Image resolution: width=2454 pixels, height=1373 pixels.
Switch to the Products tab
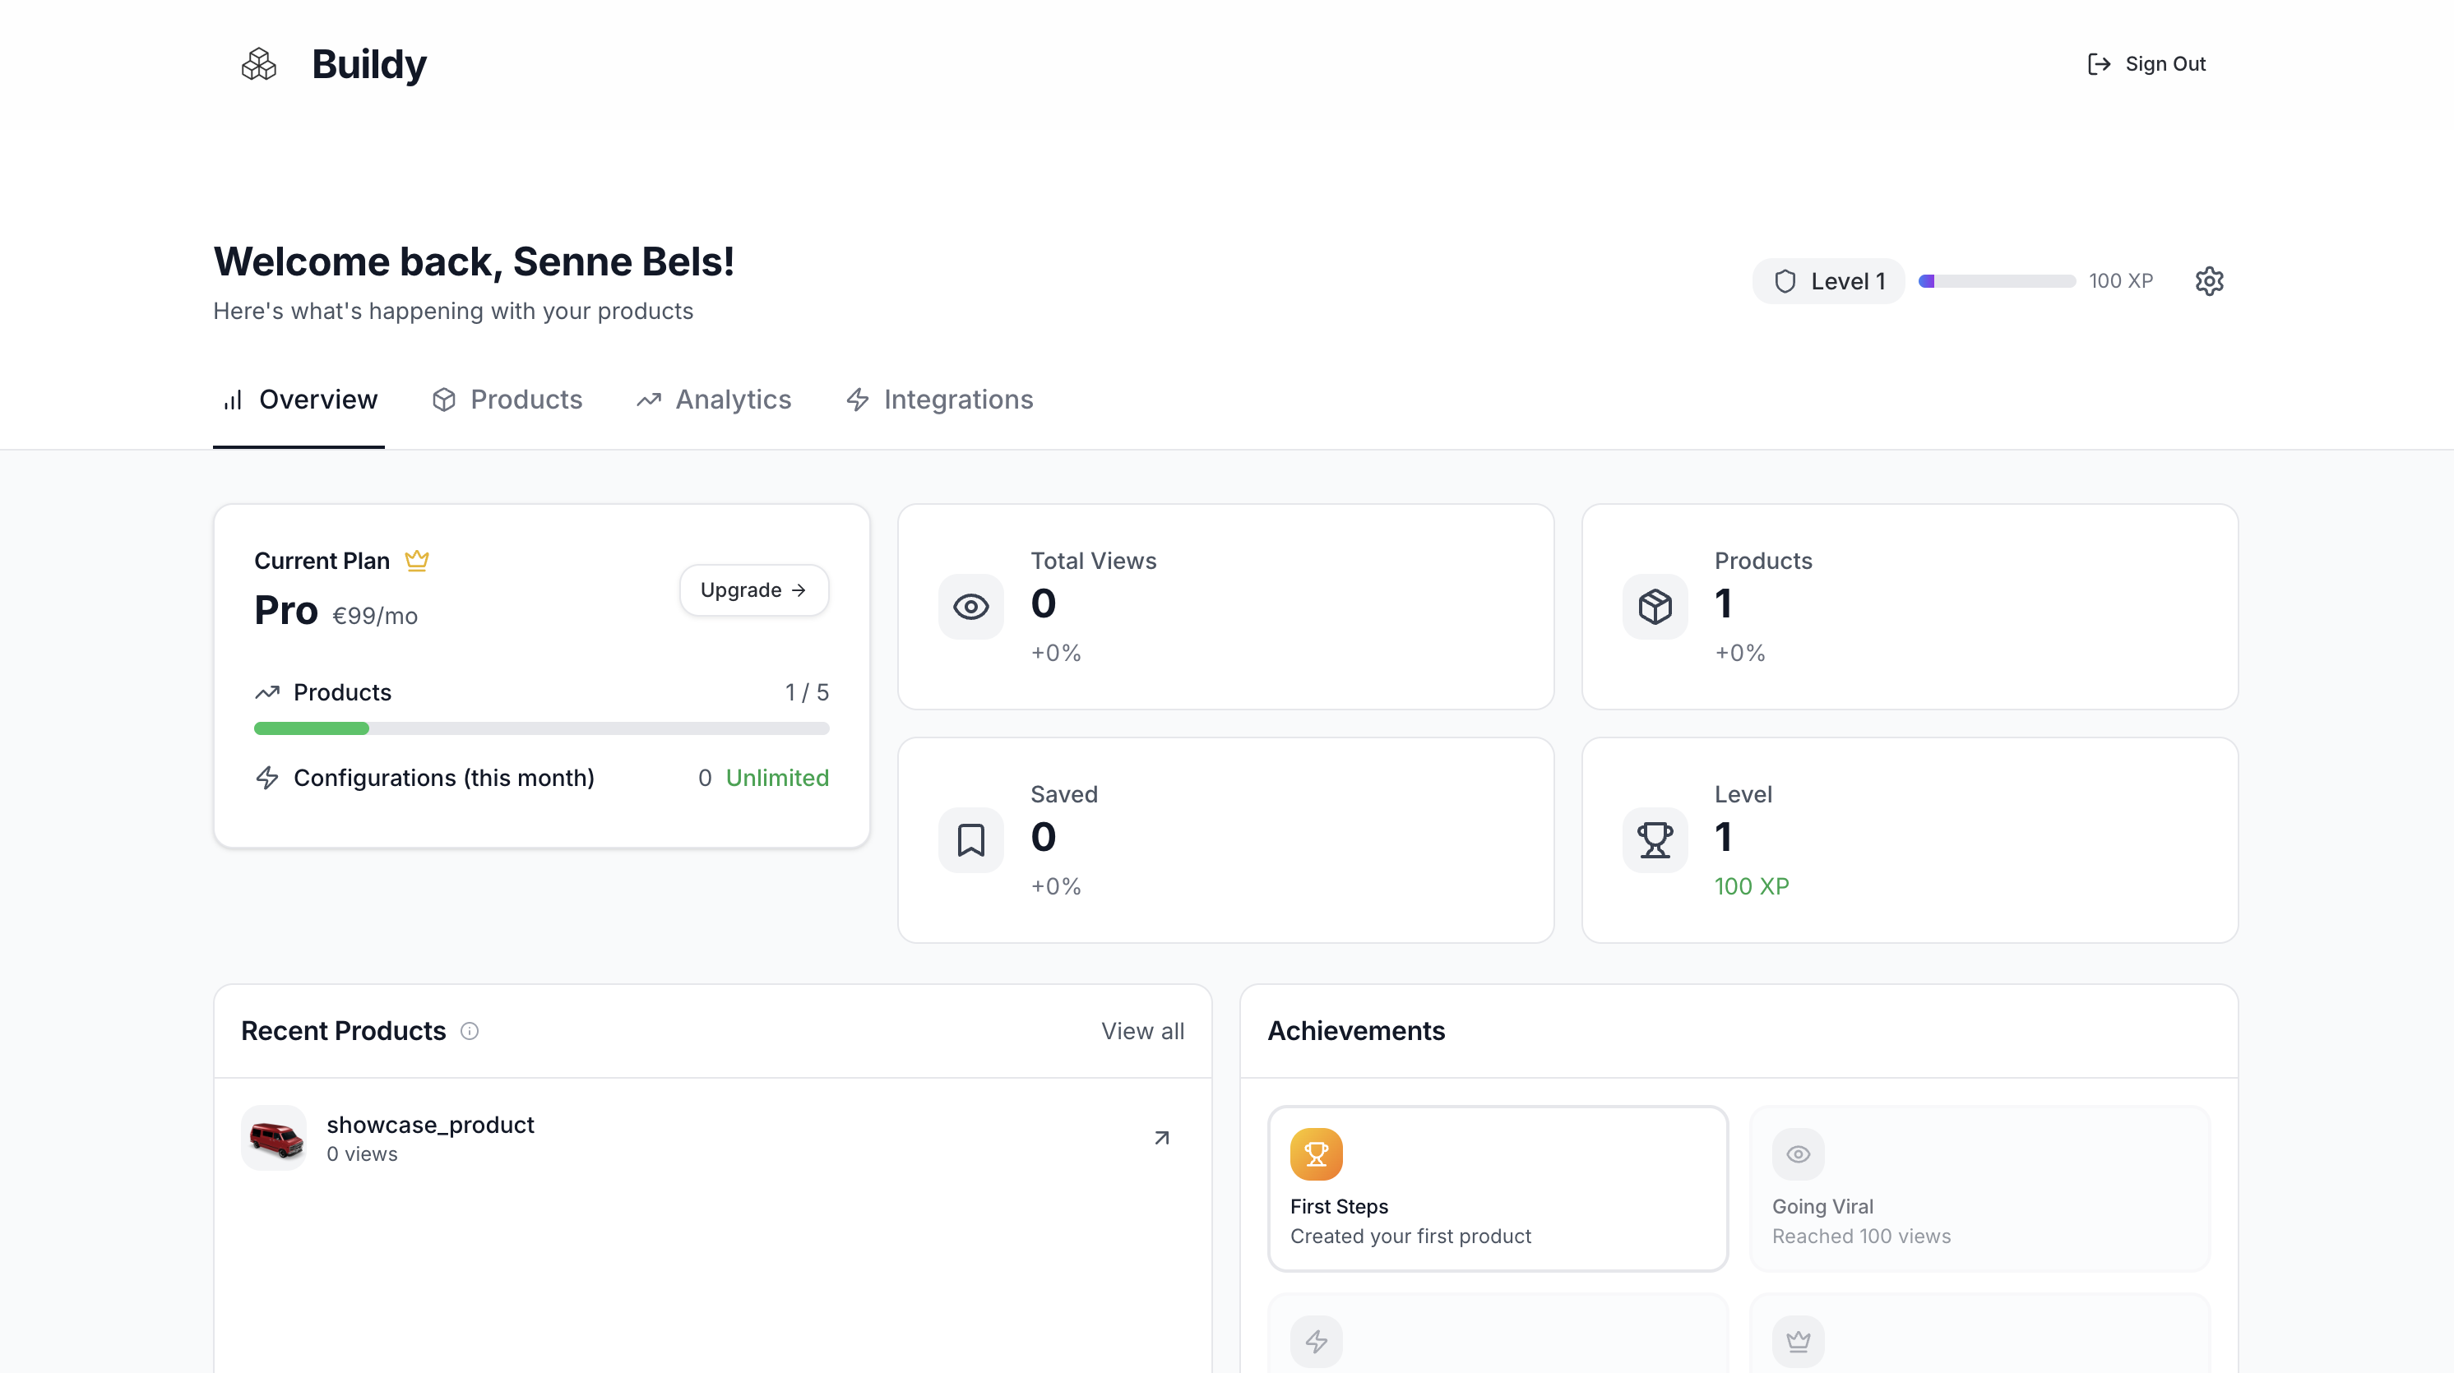507,400
